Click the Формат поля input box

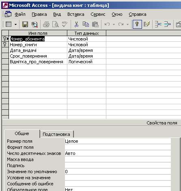click(x=118, y=147)
